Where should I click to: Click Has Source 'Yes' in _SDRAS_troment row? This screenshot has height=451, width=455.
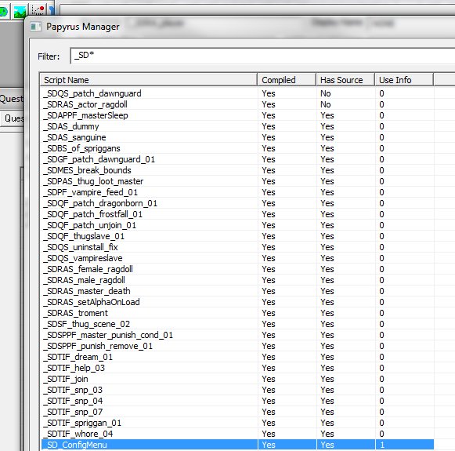327,313
